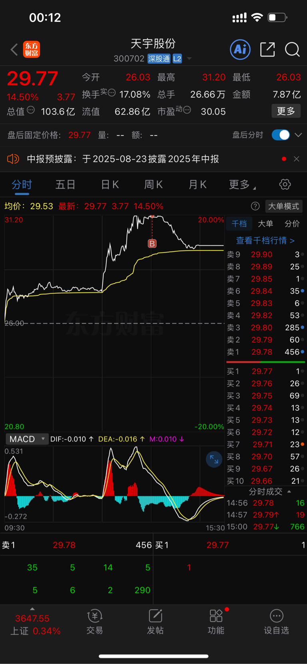This screenshot has width=307, height=664.
Task: Select 买10 row at 29.66
Action: [265, 481]
